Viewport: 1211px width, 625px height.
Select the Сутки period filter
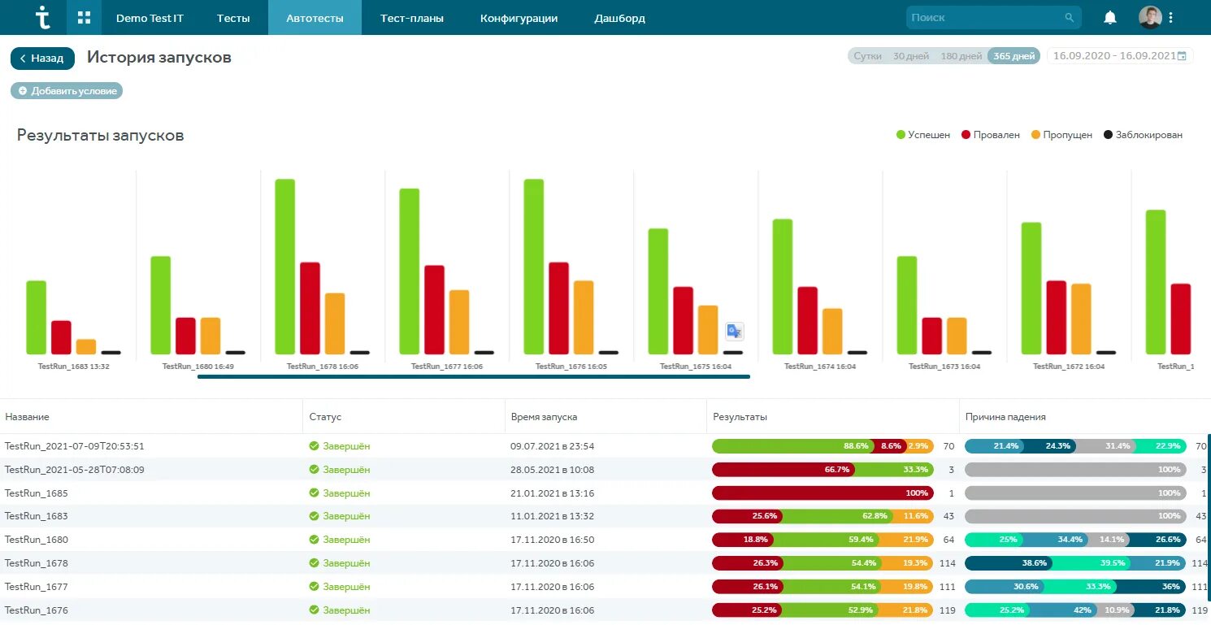coord(867,56)
